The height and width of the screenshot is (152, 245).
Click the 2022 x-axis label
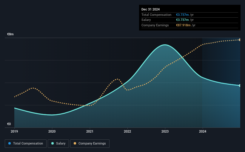tap(127, 131)
